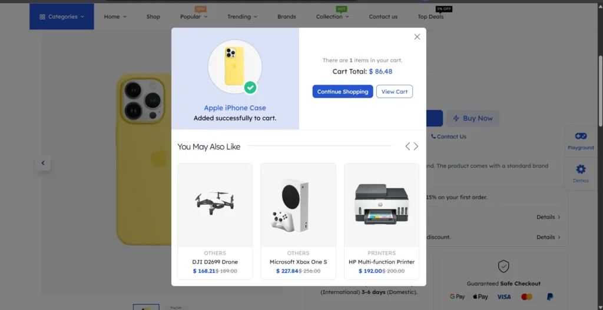The height and width of the screenshot is (310, 603).
Task: Close the added-to-cart popup
Action: [x=417, y=36]
